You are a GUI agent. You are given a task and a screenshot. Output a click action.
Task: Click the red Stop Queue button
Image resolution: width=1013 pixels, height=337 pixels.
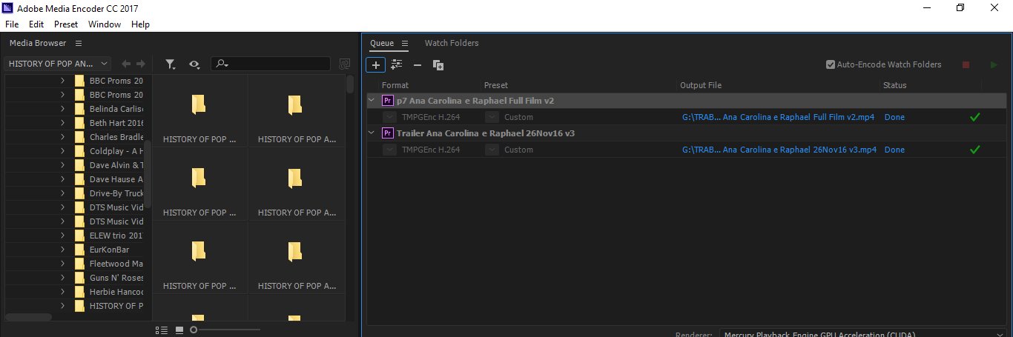pyautogui.click(x=966, y=65)
